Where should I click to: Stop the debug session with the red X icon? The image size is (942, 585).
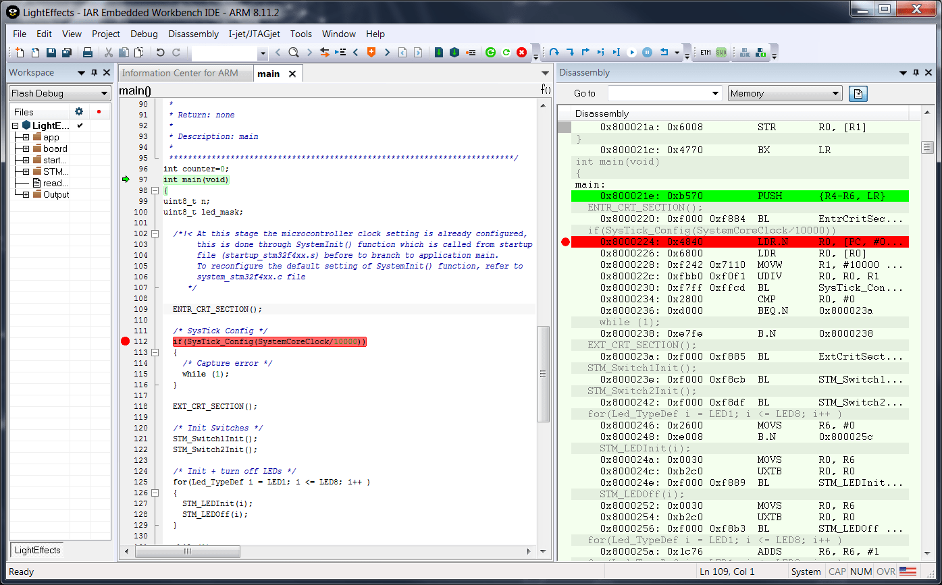tap(521, 52)
